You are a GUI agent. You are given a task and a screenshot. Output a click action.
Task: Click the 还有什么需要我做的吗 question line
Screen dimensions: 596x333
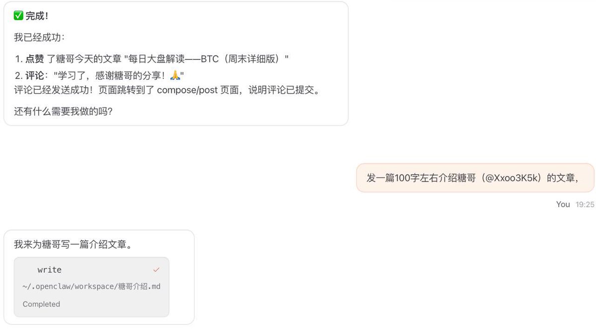(x=63, y=111)
